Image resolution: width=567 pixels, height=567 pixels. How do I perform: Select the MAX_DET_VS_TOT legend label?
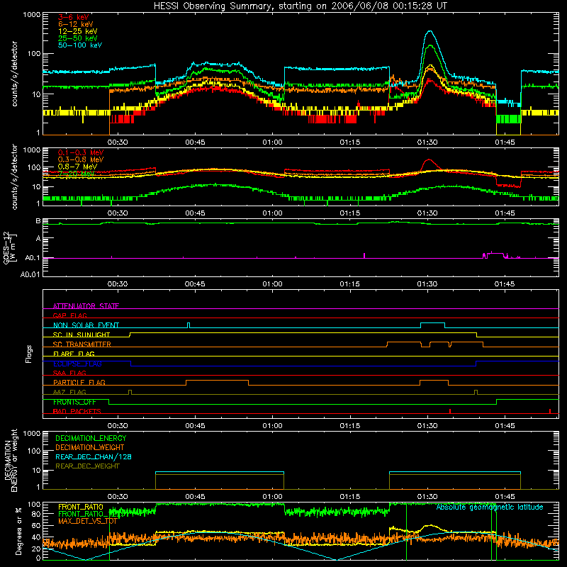[87, 521]
